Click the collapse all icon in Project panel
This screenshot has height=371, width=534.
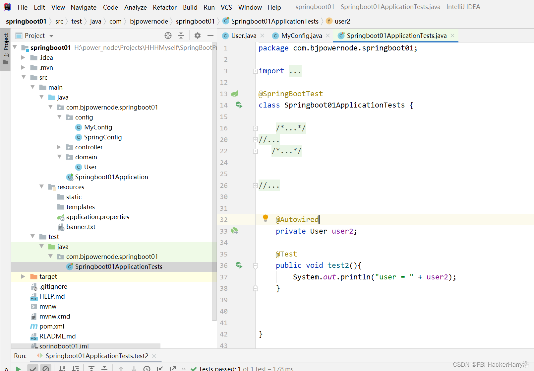[181, 36]
